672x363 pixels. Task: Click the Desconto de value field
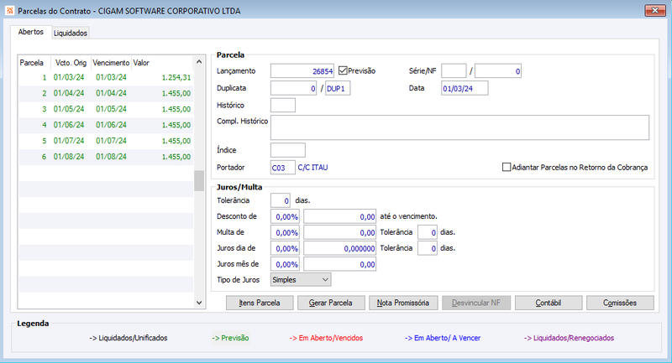[340, 217]
